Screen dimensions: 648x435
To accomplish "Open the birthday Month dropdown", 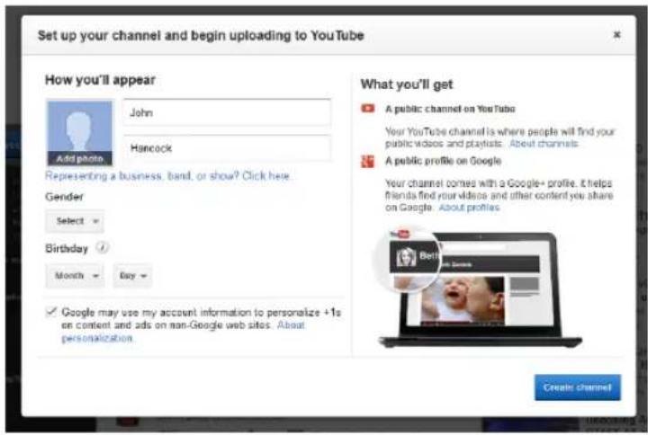I will [x=75, y=276].
